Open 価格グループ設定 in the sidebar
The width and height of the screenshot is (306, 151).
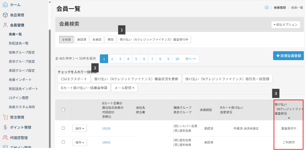tap(22, 52)
